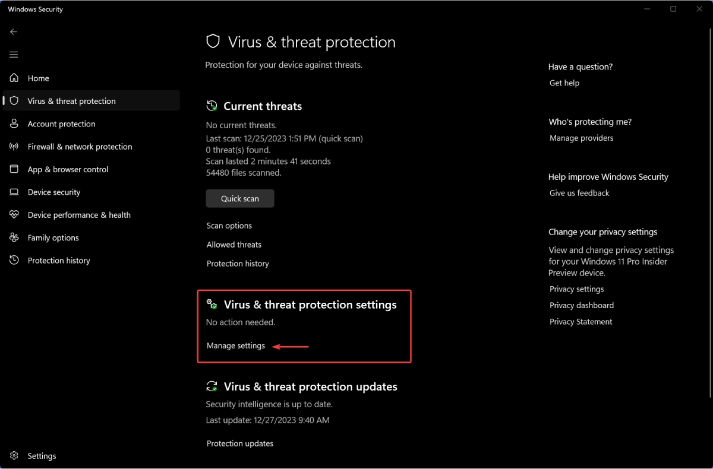Screen dimensions: 713x469
Task: Open the Family options people icon
Action: tap(14, 237)
